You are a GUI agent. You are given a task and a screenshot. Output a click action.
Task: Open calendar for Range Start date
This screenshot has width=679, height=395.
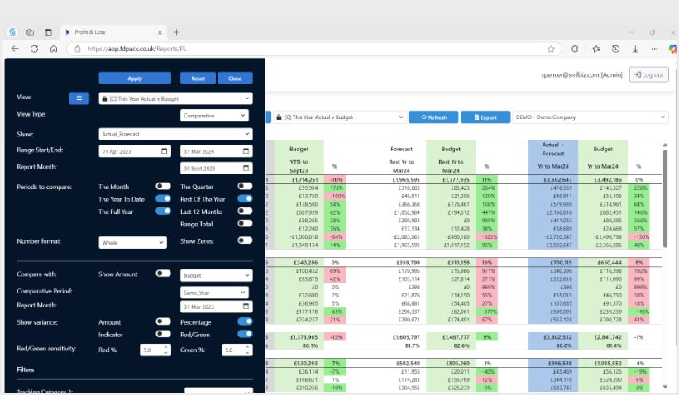[164, 151]
